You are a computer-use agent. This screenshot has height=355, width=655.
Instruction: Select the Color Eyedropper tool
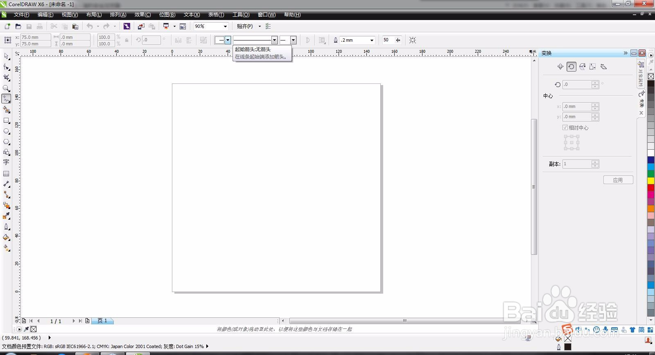[6, 216]
